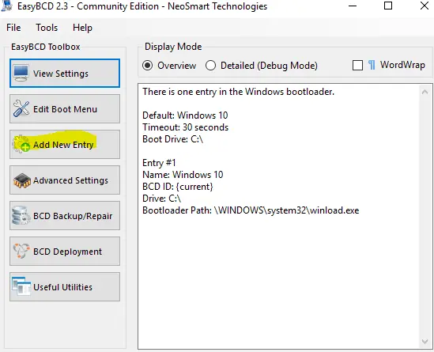The image size is (434, 352).
Task: Click the monitor icon on View Settings
Action: coord(21,73)
